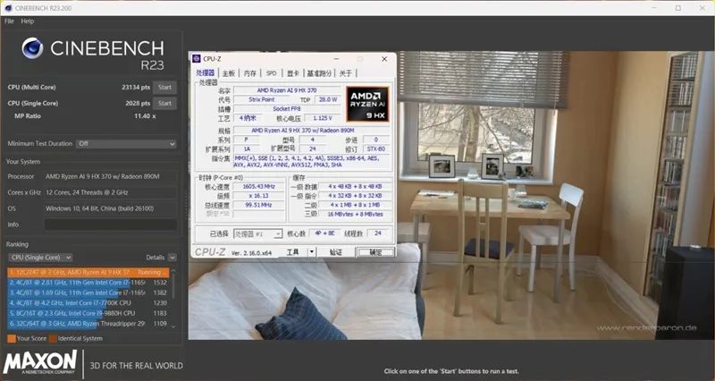Viewport: 715px width, 381px height.
Task: Open the Minimum Test Duration dropdown
Action: tap(126, 143)
